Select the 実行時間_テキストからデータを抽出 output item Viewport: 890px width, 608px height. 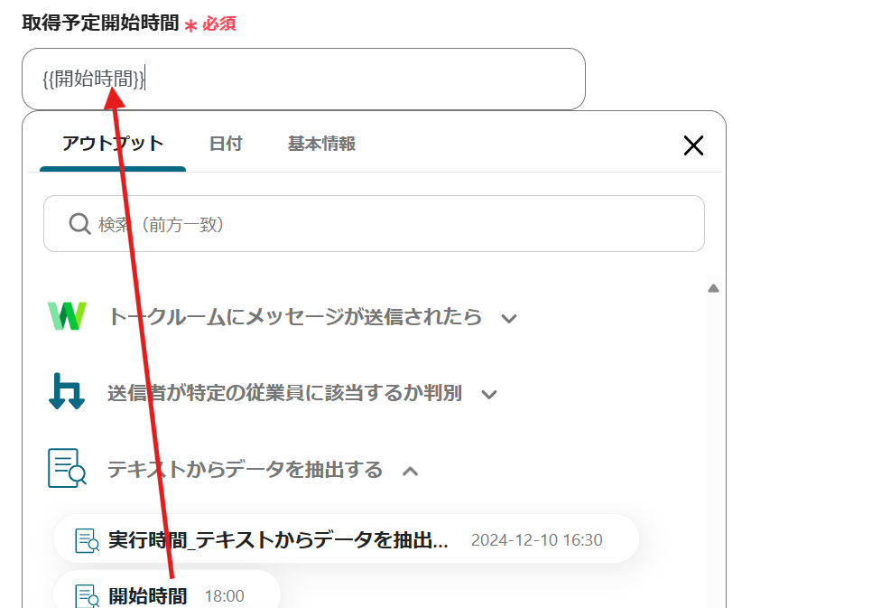coord(347,538)
